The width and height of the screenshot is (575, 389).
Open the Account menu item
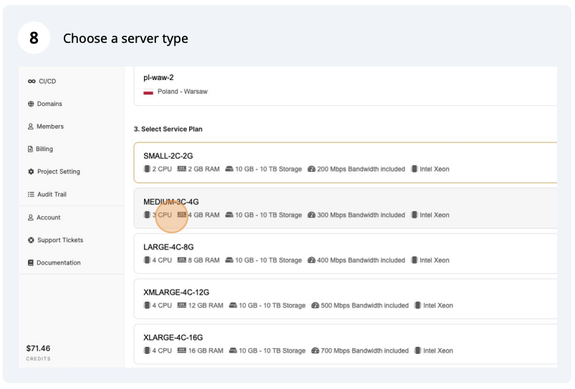point(49,217)
